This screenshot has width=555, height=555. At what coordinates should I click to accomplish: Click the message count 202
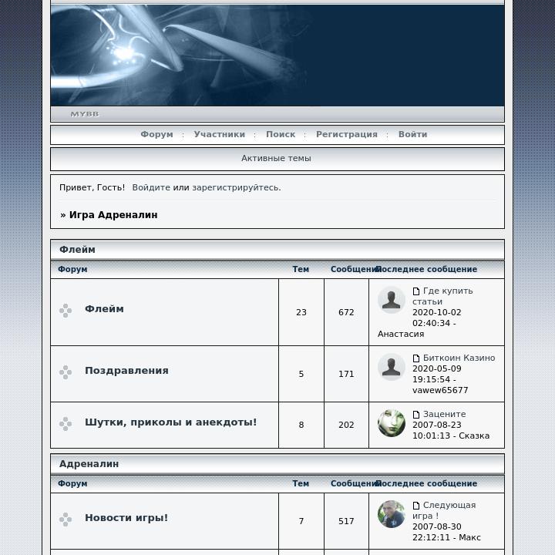pos(346,425)
